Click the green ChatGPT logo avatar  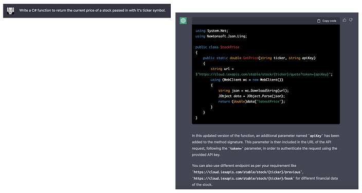[x=183, y=21]
